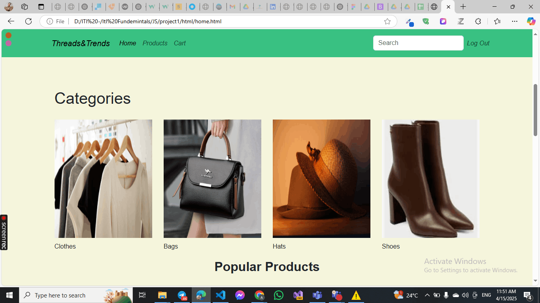Click the back arrow in the browser

pyautogui.click(x=11, y=21)
